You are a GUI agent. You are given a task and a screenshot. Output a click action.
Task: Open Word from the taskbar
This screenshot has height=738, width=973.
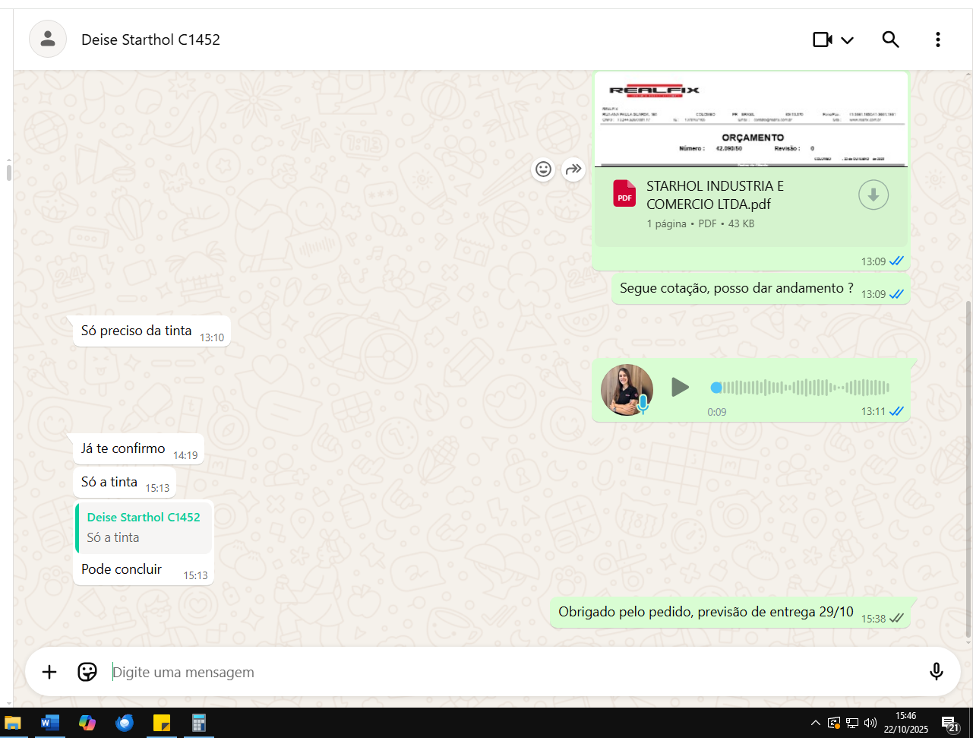[x=50, y=723]
